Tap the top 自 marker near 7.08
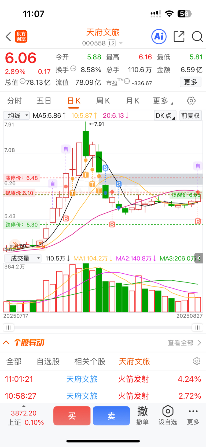 point(66,149)
